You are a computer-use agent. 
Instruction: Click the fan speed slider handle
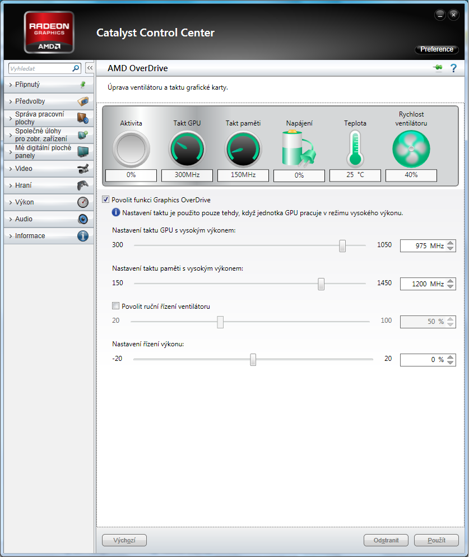pos(220,322)
